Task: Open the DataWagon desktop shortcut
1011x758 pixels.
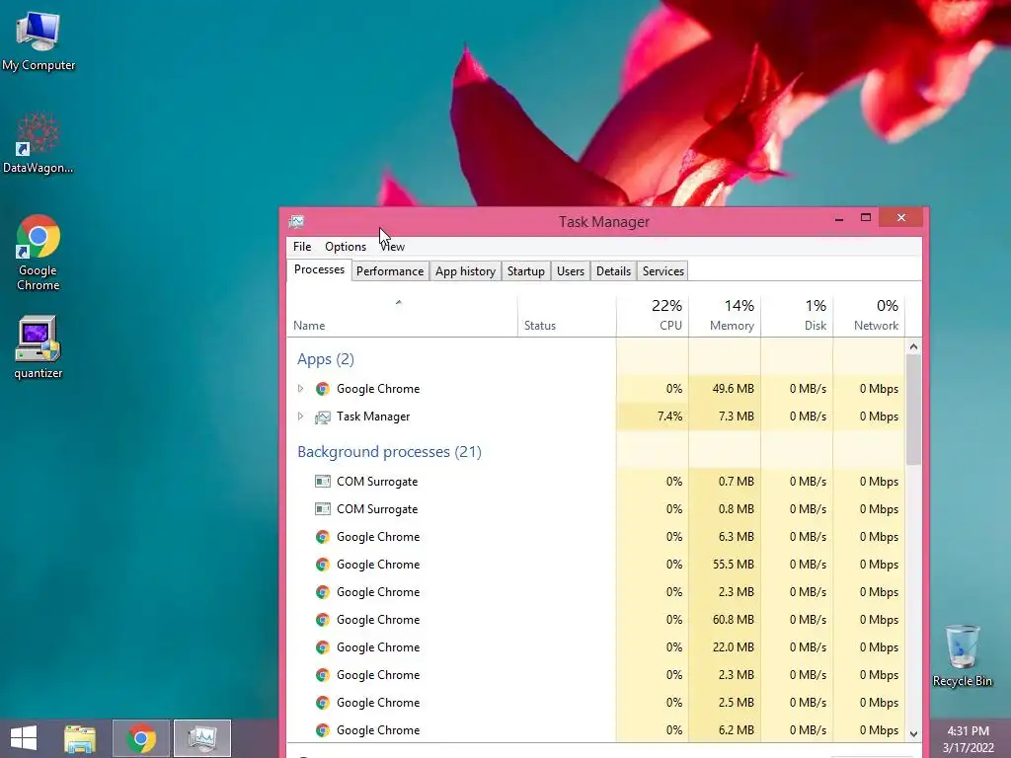Action: [x=39, y=143]
